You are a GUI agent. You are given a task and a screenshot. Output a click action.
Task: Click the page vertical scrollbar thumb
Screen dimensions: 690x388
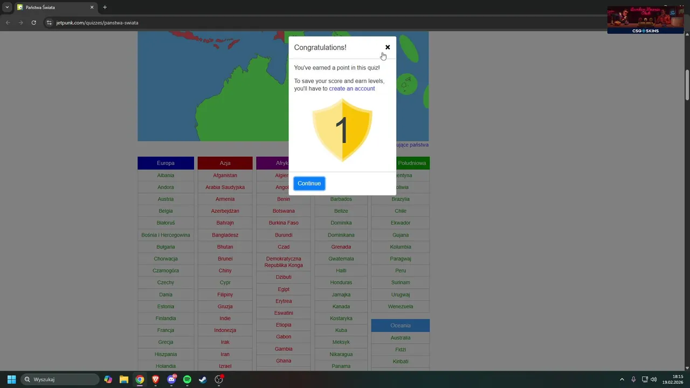[x=687, y=85]
